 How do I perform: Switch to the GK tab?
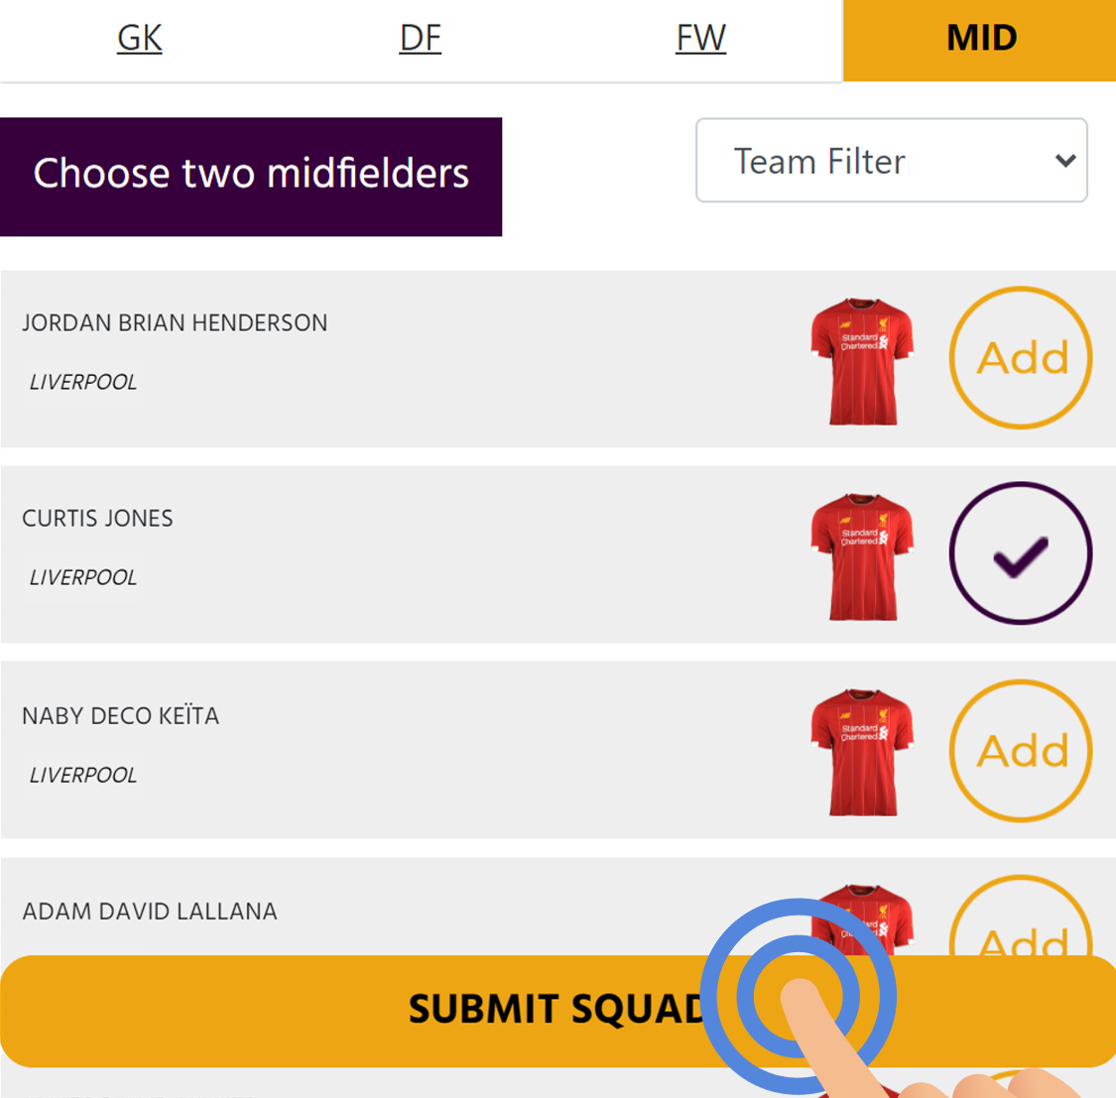click(x=140, y=38)
